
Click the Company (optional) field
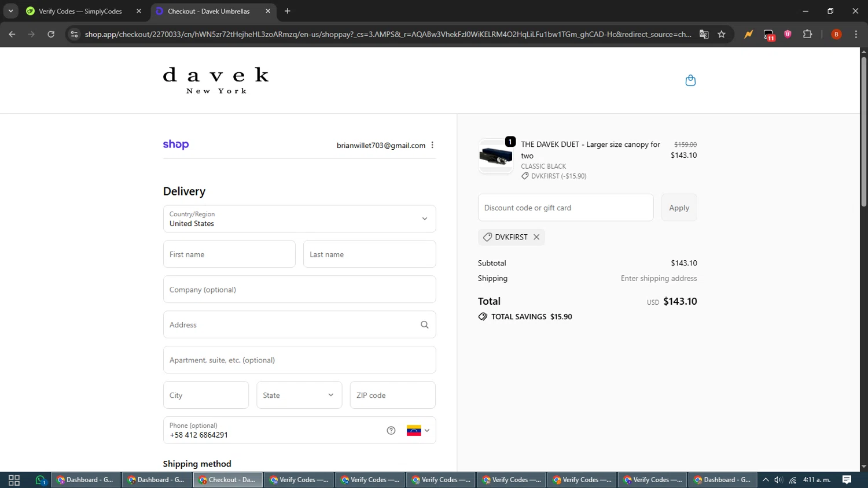click(299, 289)
